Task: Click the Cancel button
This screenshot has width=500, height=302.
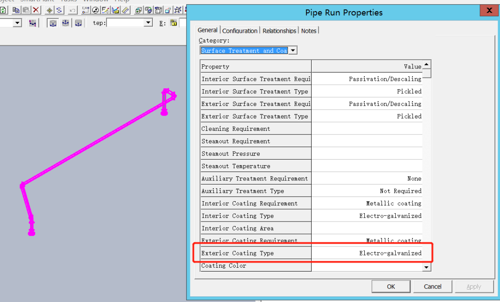Action: [432, 286]
